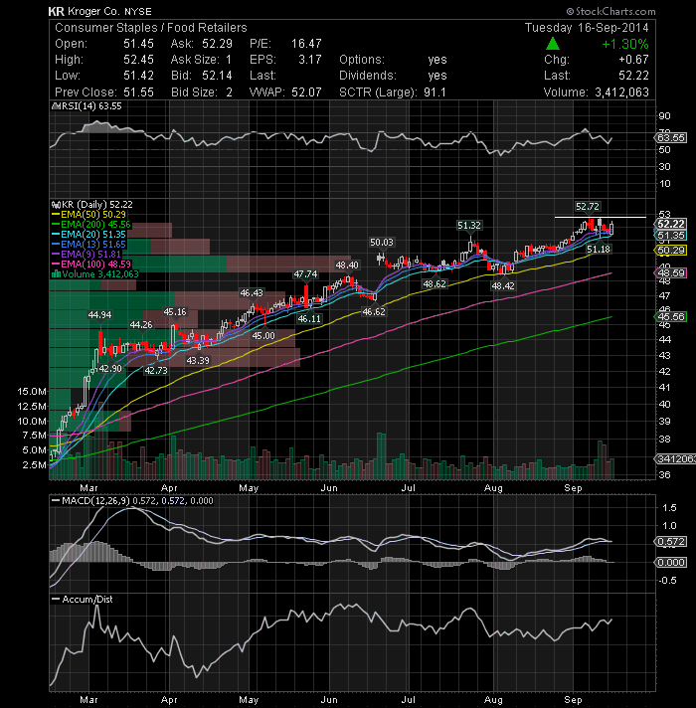The height and width of the screenshot is (708, 696).
Task: Click the 50.03 price label
Action: tap(382, 243)
